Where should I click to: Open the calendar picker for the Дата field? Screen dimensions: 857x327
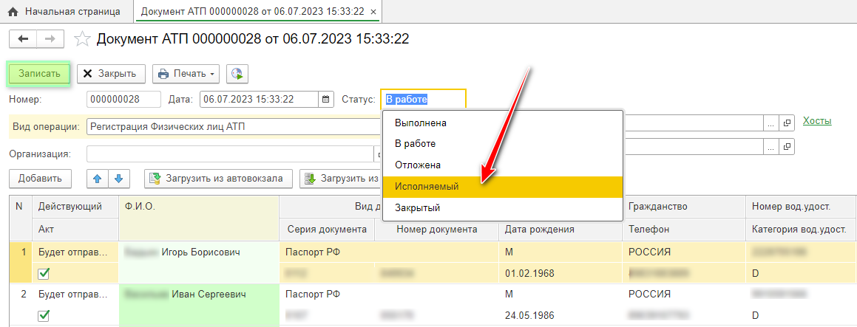[x=325, y=100]
